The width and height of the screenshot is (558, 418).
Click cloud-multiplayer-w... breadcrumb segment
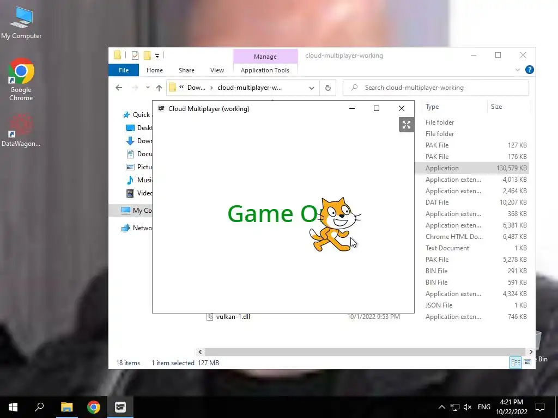pos(250,88)
